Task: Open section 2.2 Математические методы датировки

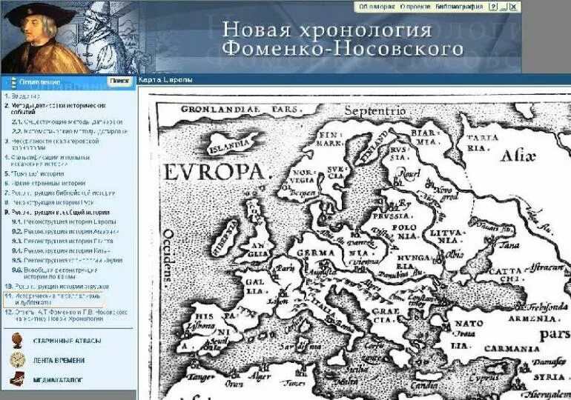Action: (70, 131)
